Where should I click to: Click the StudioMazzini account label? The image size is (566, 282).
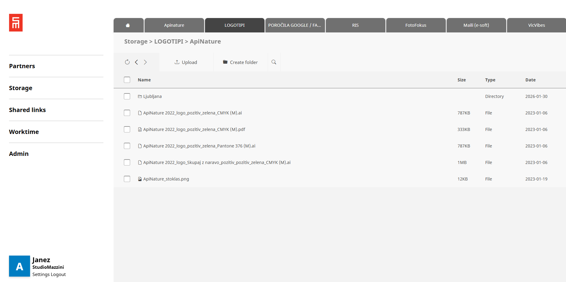click(x=48, y=267)
